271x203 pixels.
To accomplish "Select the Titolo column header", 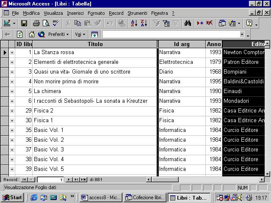I will (95, 44).
